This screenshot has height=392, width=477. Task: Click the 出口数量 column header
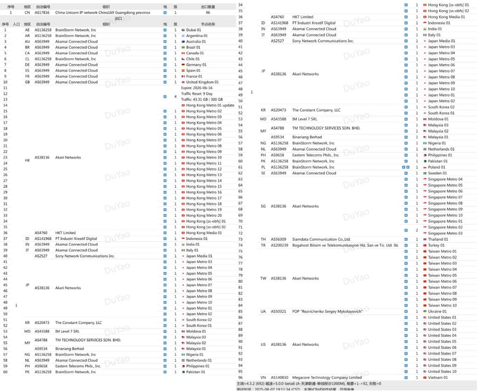(208, 7)
